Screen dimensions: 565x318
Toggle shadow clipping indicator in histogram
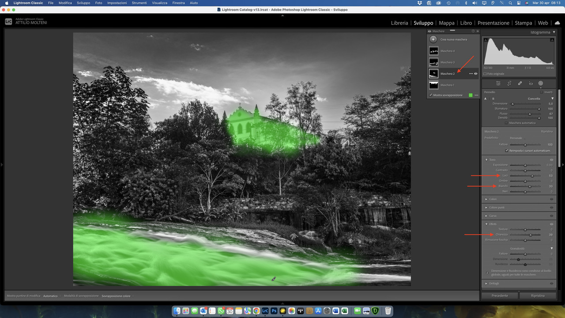click(486, 40)
